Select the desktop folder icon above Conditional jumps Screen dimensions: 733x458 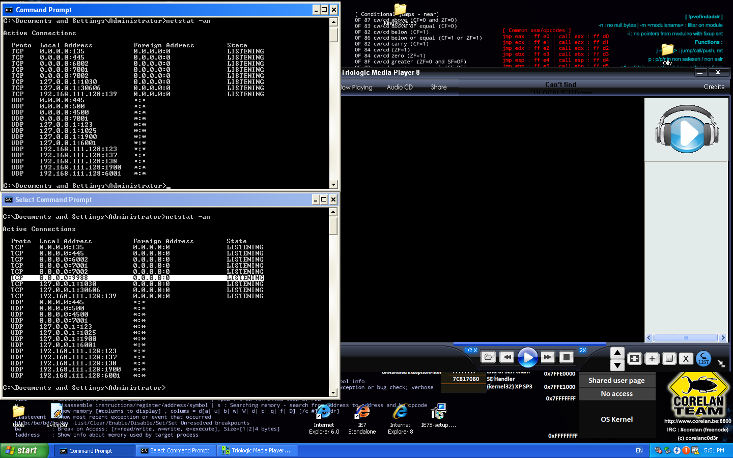[x=400, y=14]
